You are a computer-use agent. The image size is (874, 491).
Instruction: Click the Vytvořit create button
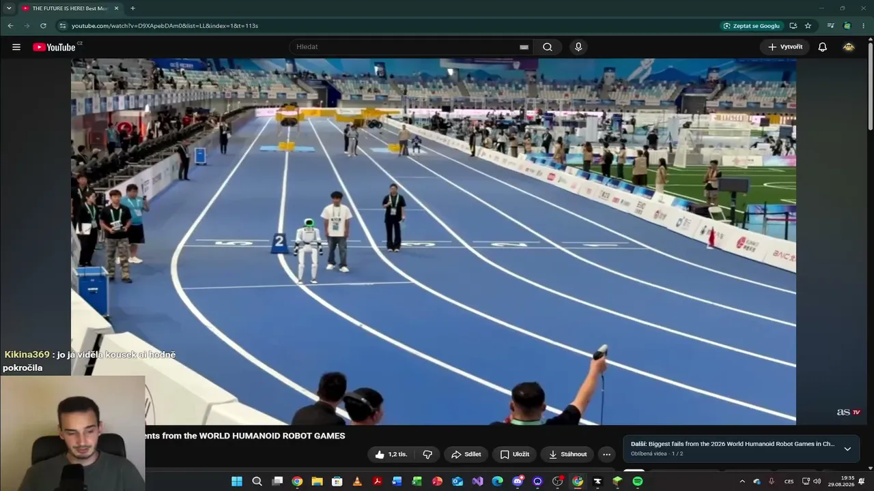[785, 47]
